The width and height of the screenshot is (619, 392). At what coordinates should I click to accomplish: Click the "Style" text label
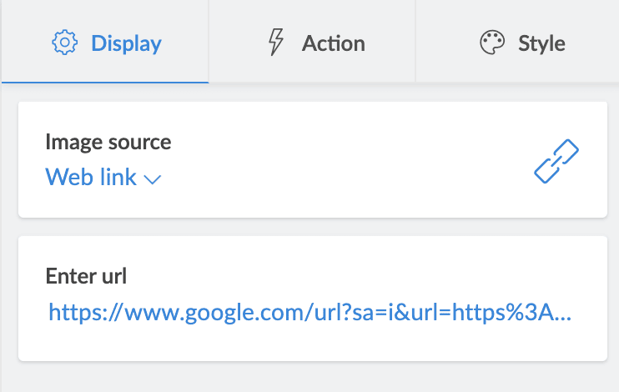pyautogui.click(x=541, y=43)
